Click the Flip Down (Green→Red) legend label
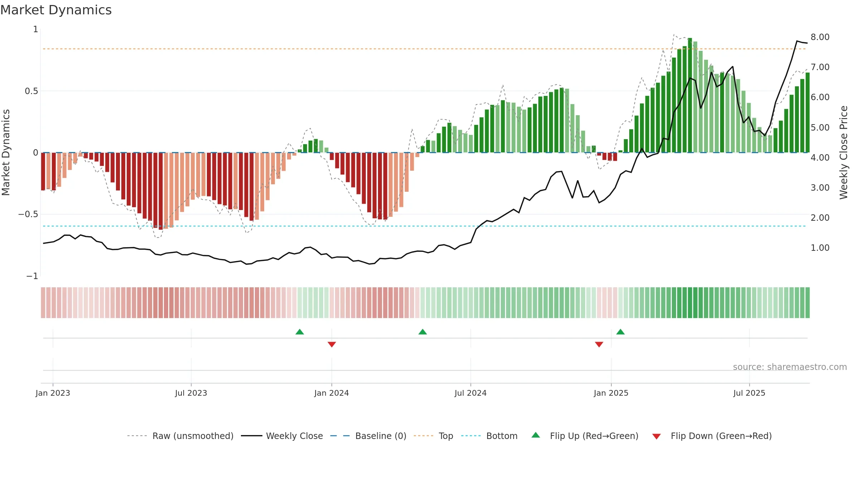This screenshot has height=483, width=859. pyautogui.click(x=721, y=436)
